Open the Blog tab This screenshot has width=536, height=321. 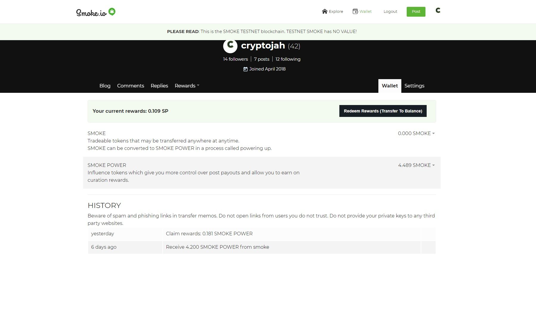point(105,86)
